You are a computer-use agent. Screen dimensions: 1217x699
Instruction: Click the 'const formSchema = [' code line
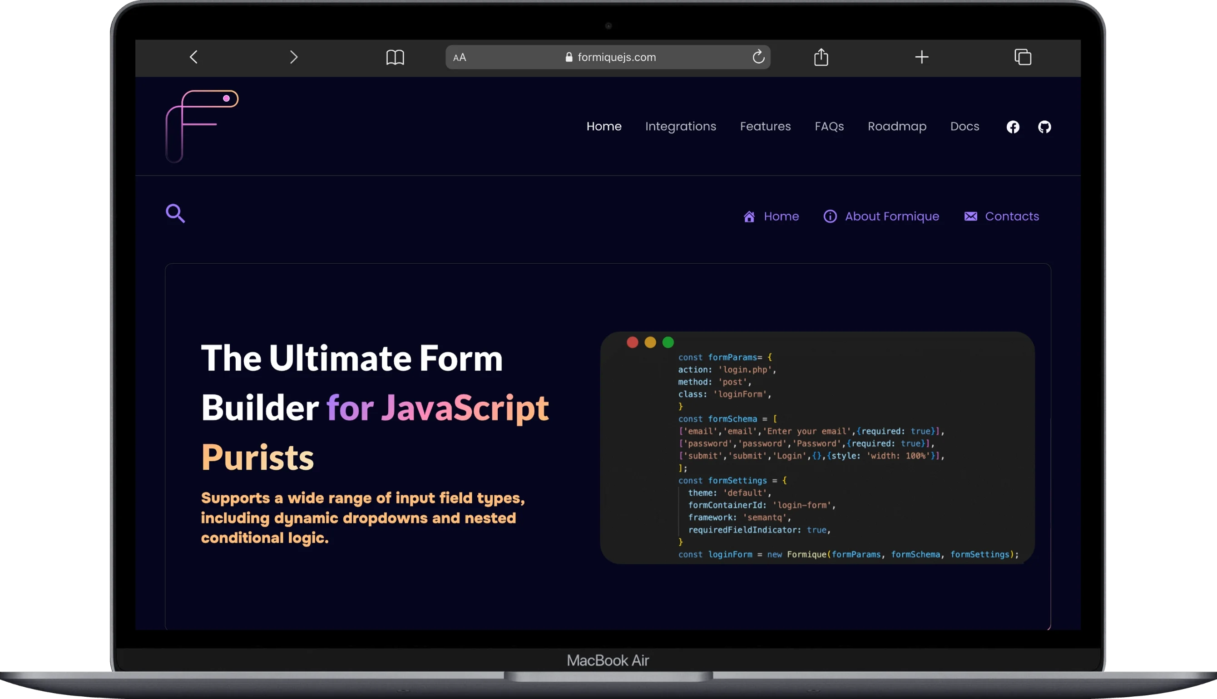727,419
